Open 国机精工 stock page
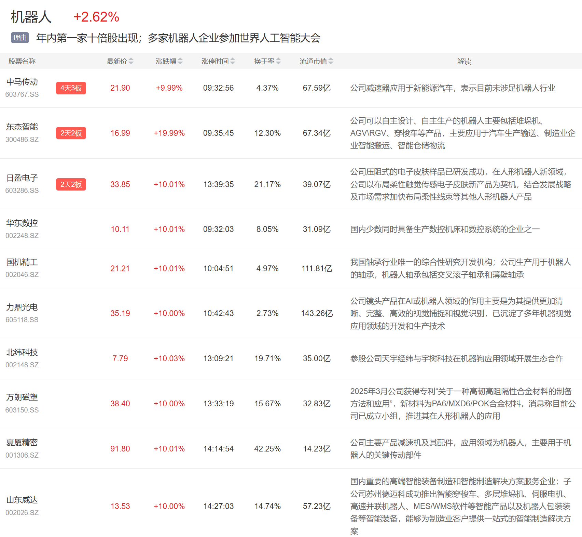The width and height of the screenshot is (582, 537). coord(22,262)
